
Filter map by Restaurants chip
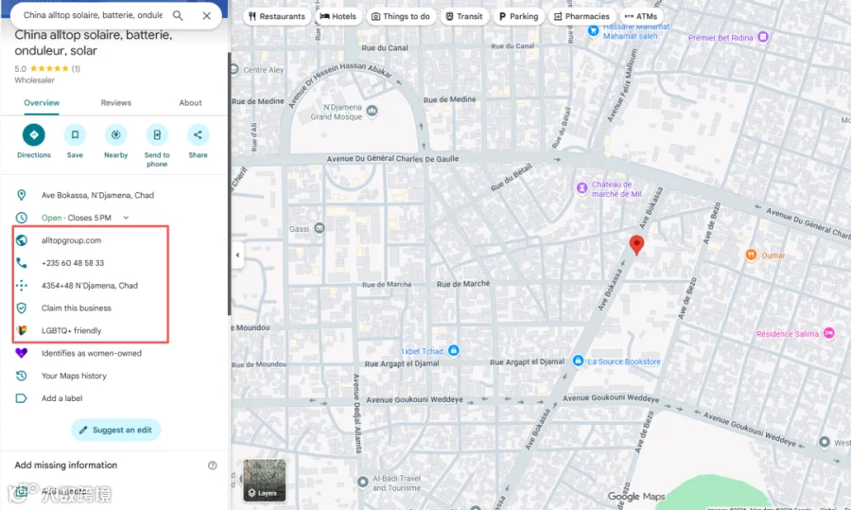(x=277, y=16)
